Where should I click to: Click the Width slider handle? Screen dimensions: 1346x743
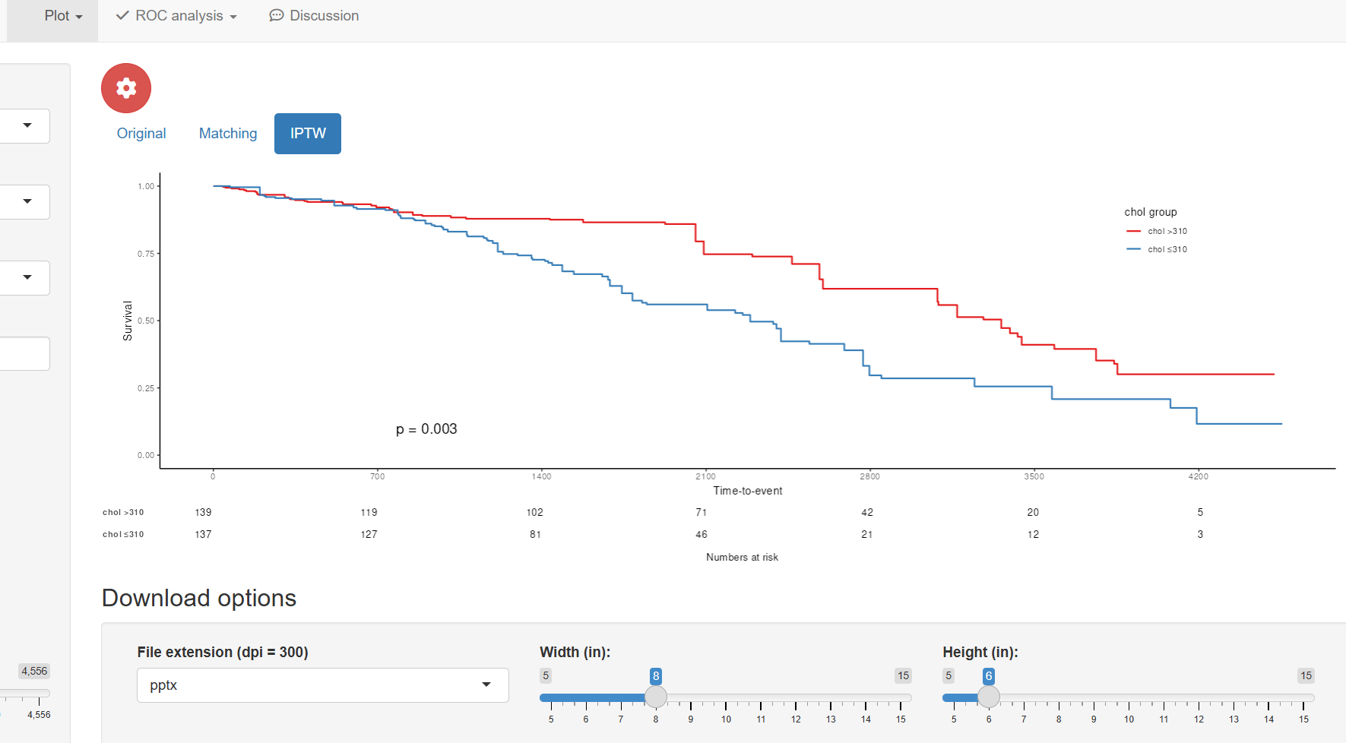[x=656, y=697]
